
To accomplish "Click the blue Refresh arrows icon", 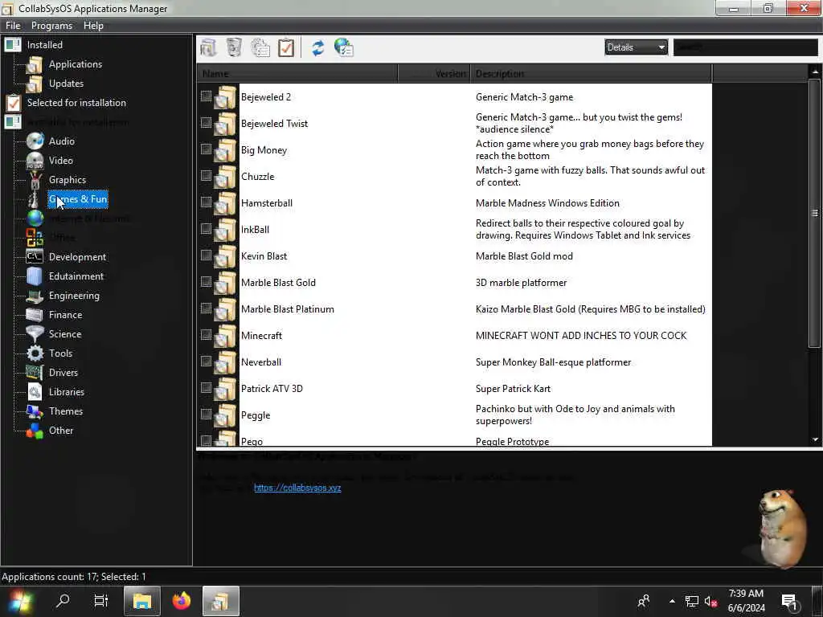I will [318, 47].
